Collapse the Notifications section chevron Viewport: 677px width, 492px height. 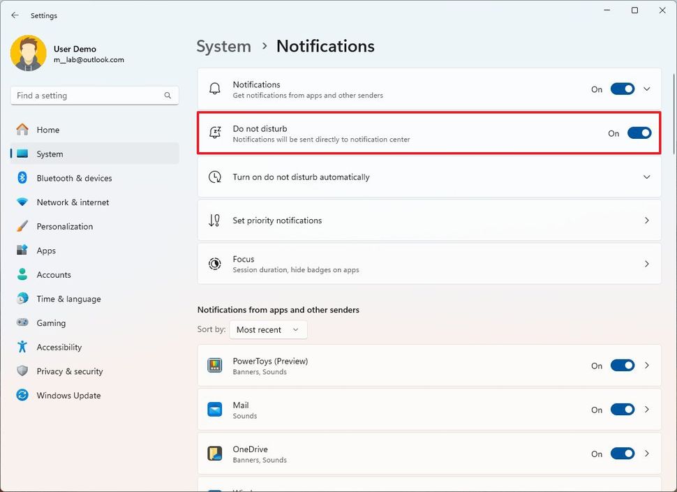[646, 89]
